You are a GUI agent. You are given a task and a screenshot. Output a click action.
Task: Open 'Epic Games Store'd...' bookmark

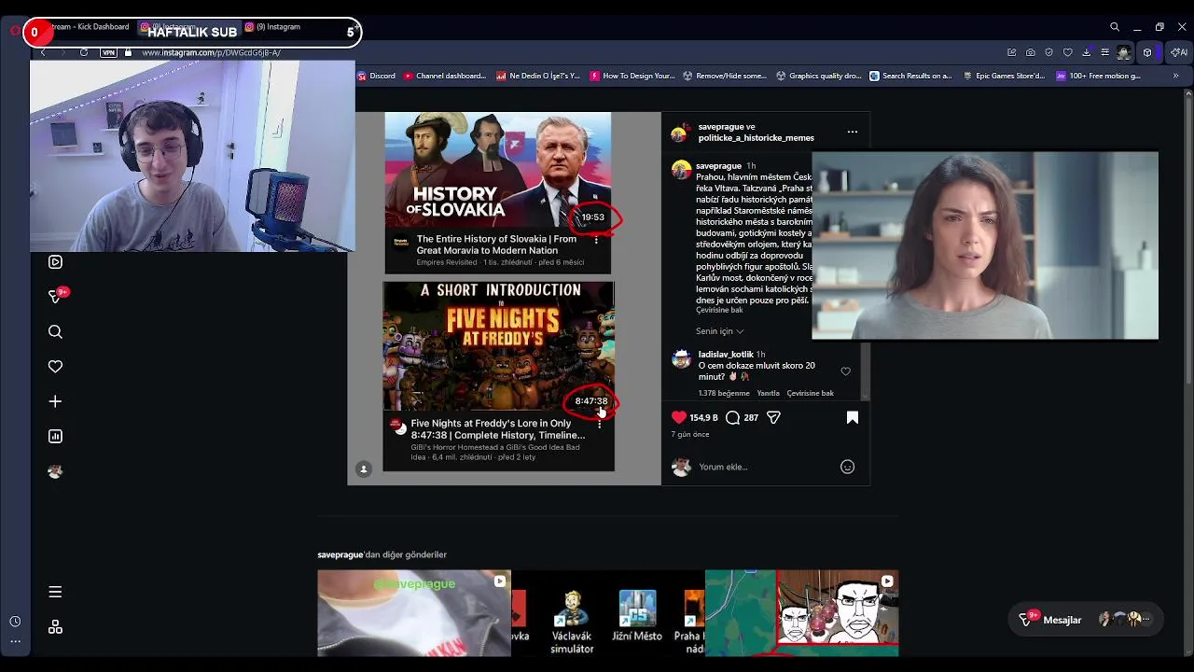click(1004, 76)
